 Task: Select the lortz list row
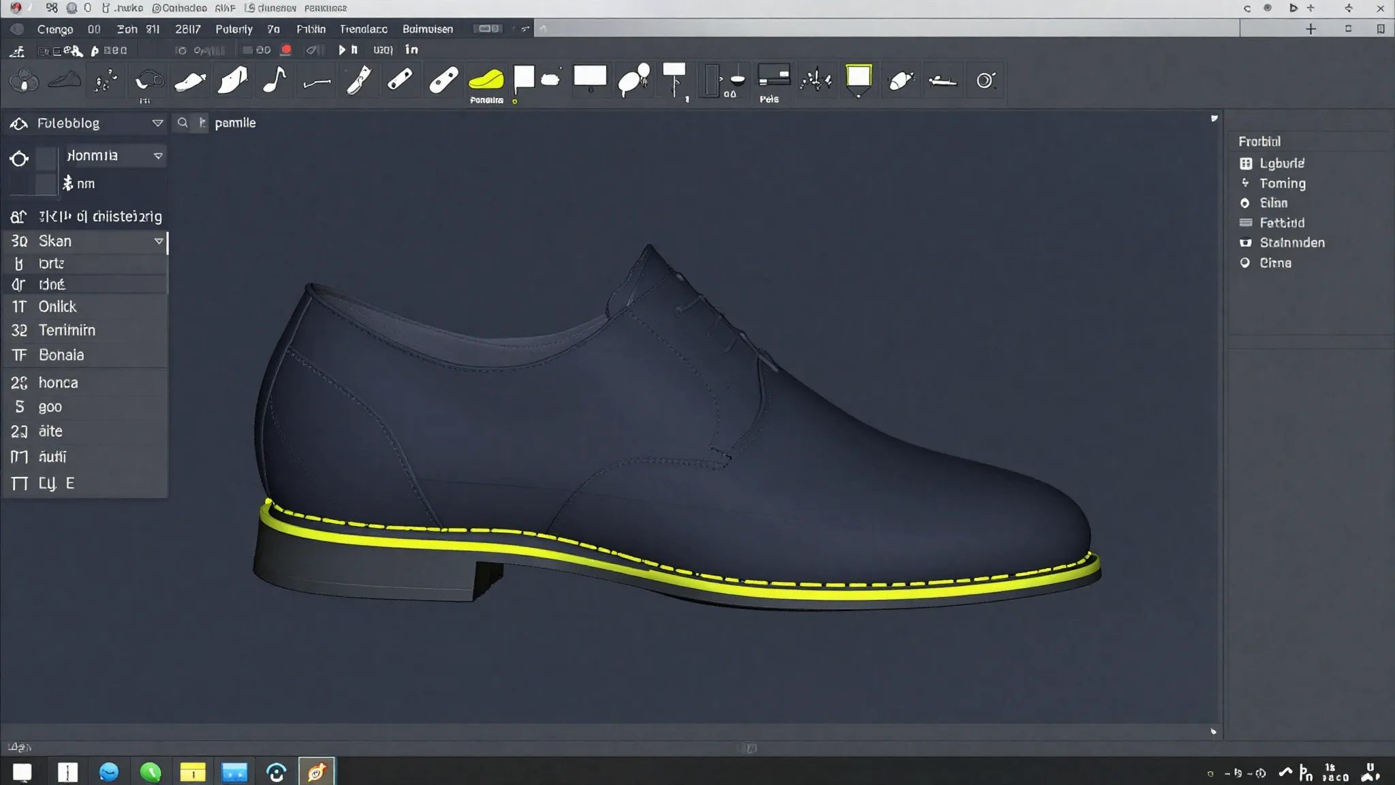click(85, 264)
